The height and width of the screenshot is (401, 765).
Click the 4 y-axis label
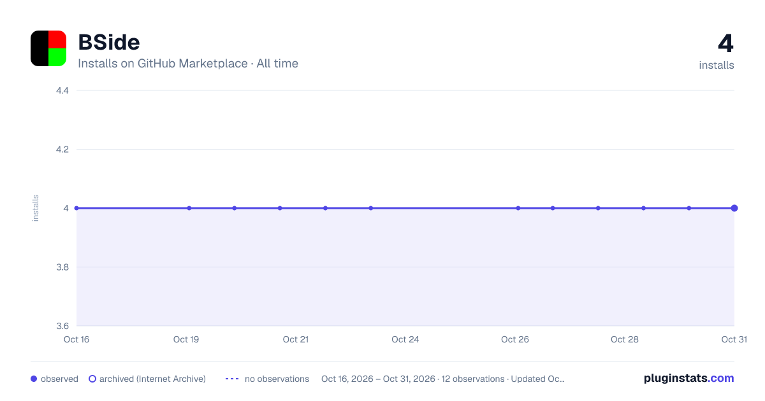66,208
